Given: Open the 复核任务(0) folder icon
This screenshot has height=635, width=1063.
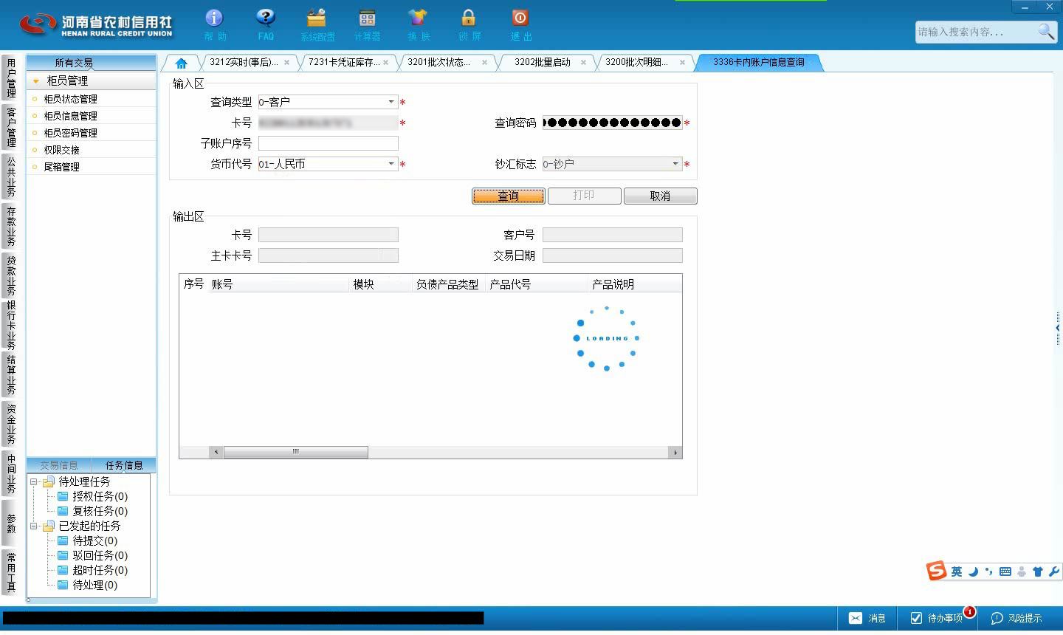Looking at the screenshot, I should click(63, 511).
